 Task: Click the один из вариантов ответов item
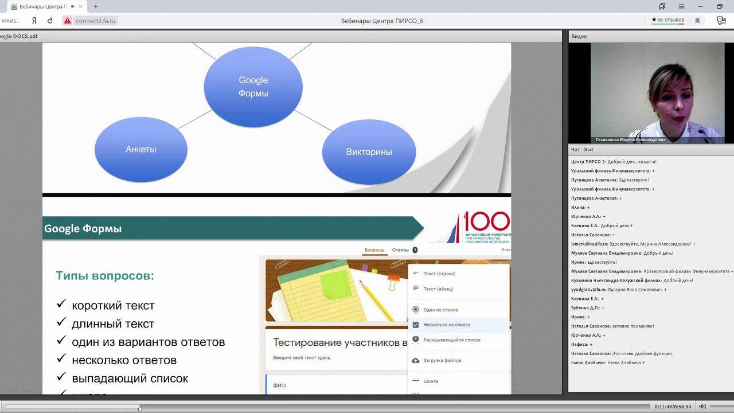[148, 342]
